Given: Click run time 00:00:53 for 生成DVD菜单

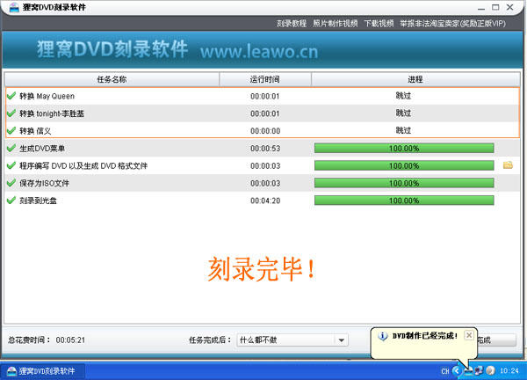Looking at the screenshot, I should pos(265,149).
